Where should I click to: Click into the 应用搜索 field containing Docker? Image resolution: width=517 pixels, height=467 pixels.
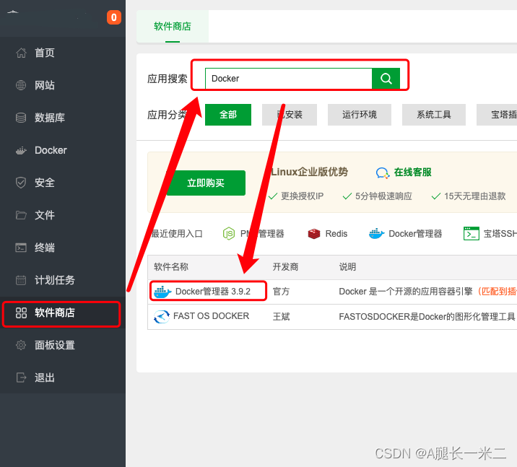289,79
